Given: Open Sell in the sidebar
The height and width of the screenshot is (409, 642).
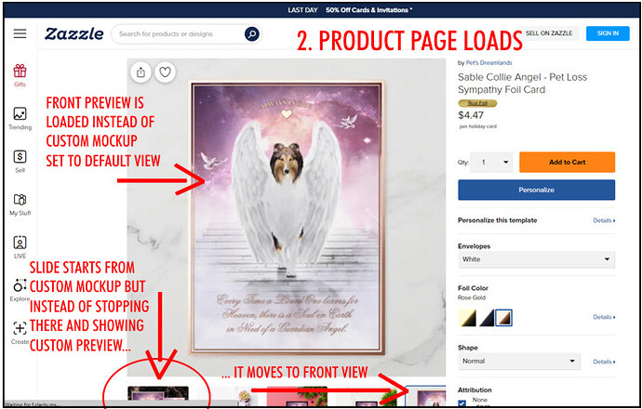Looking at the screenshot, I should tap(20, 162).
